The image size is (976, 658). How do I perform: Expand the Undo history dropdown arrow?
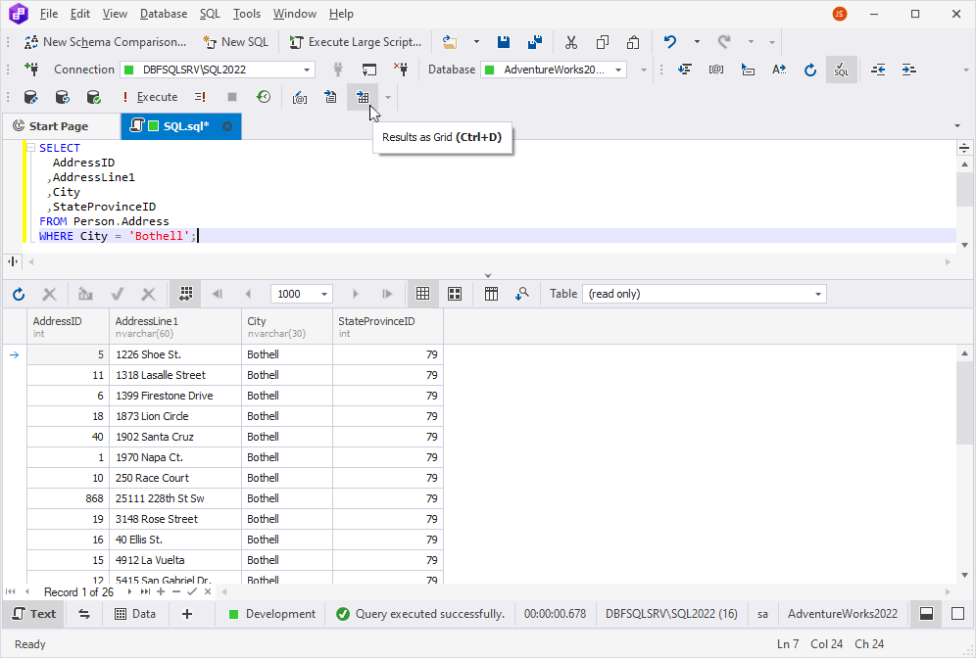697,42
